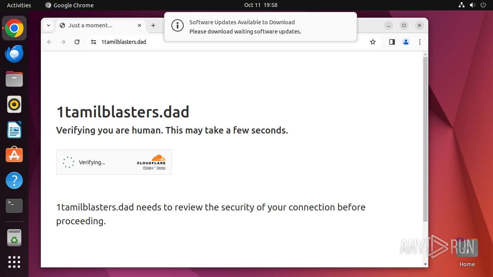Open a new tab with plus button
The image size is (493, 277).
tap(153, 25)
